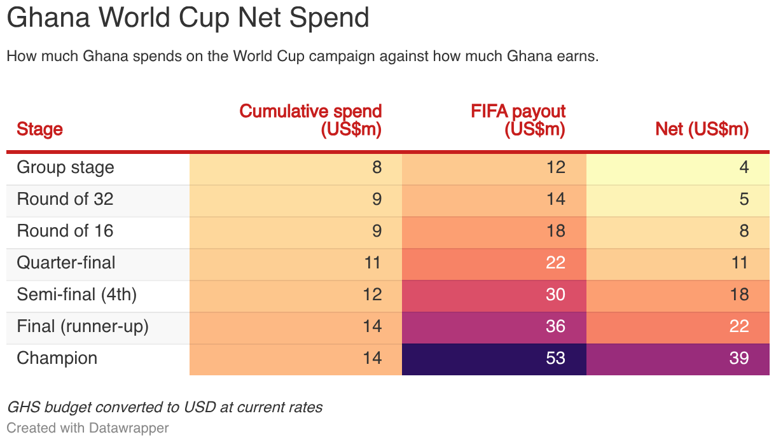Click the Semi-final (4th) row label

click(x=77, y=295)
